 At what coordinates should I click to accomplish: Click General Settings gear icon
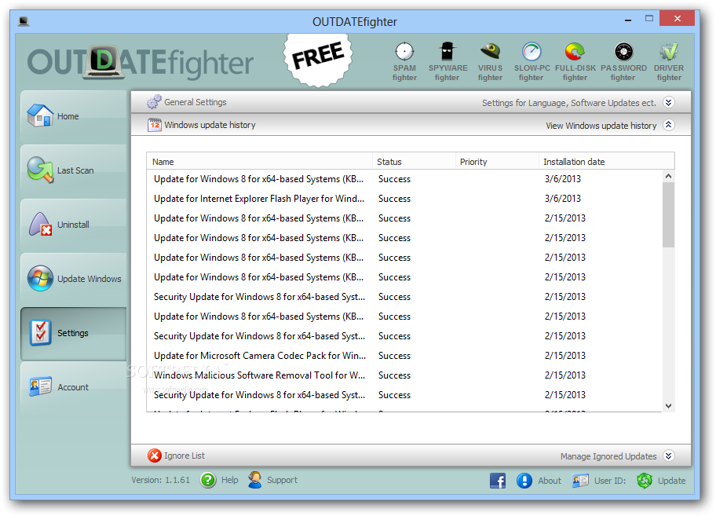pos(154,102)
